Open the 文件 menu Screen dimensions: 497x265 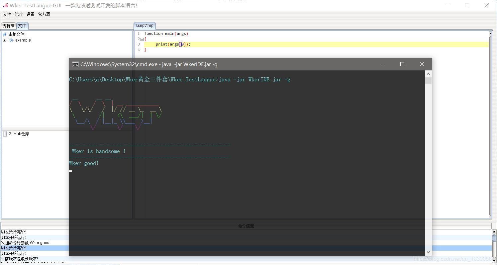(7, 14)
